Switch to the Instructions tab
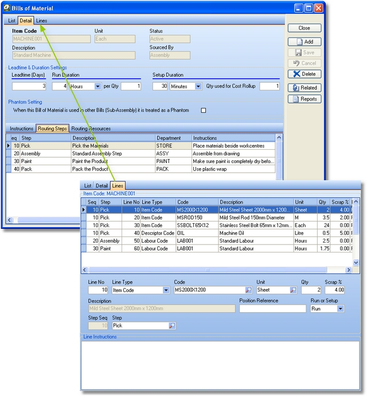The height and width of the screenshot is (397, 367). pos(21,129)
